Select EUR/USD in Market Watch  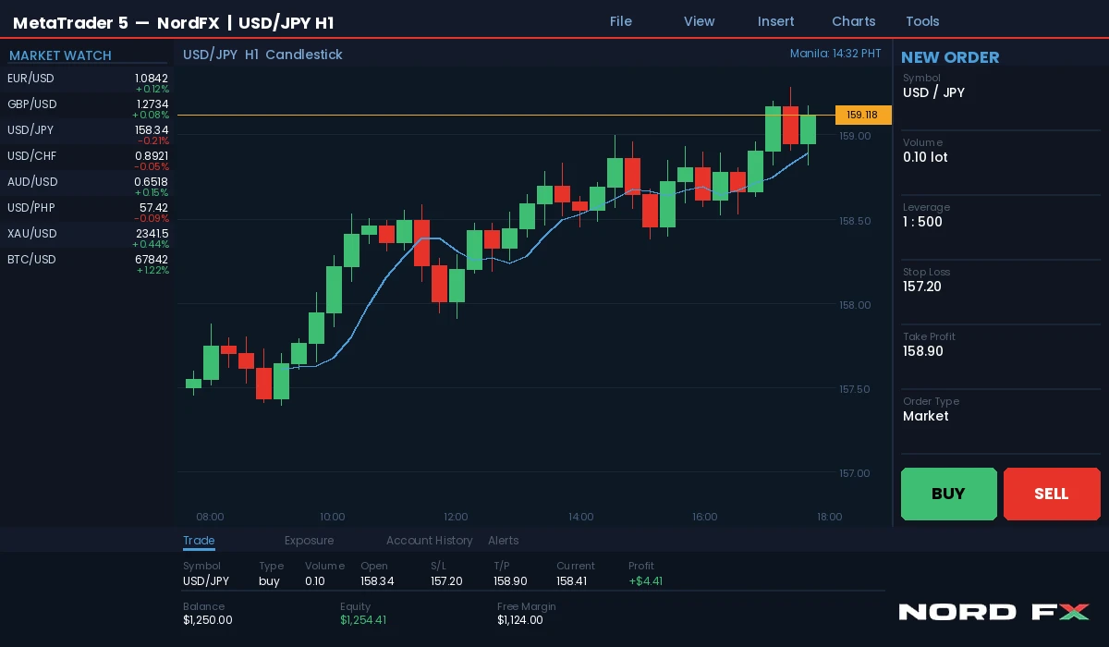(88, 81)
